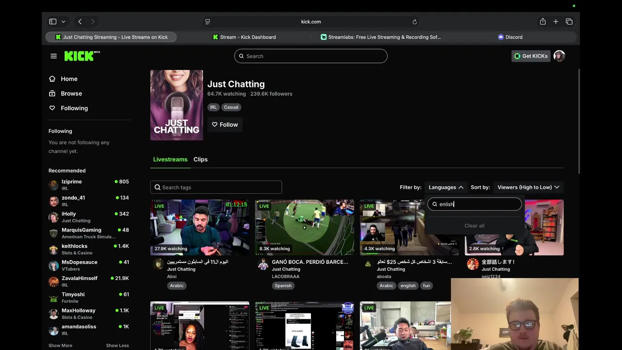Image resolution: width=622 pixels, height=350 pixels.
Task: Click the english tag under aboata stream
Action: (x=408, y=286)
